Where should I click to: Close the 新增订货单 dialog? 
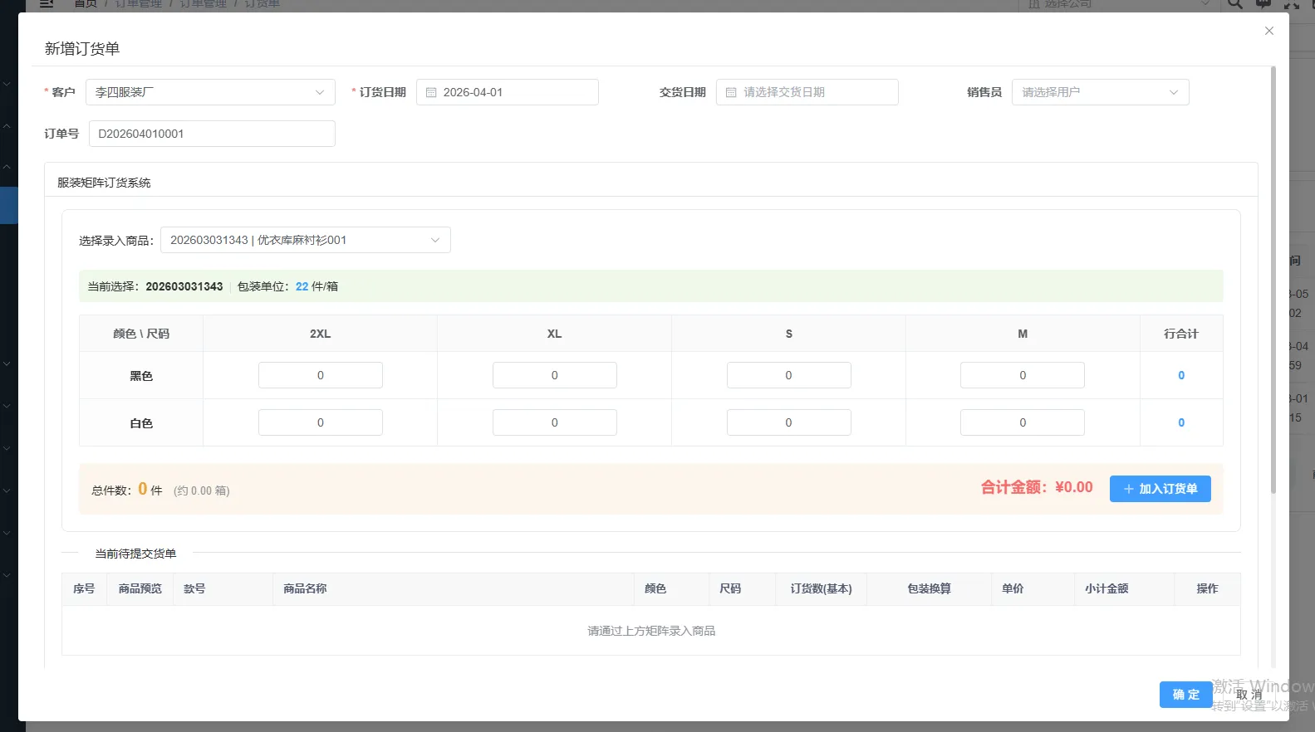[x=1268, y=31]
